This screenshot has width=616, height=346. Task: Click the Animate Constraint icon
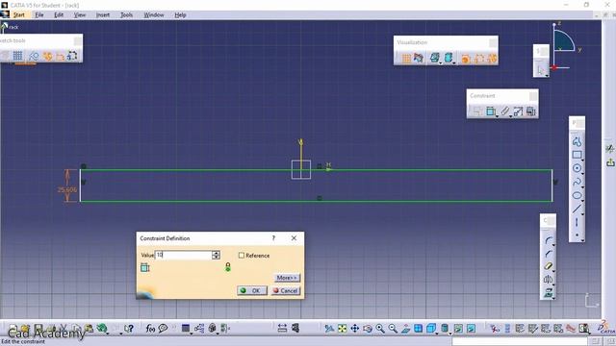point(518,111)
